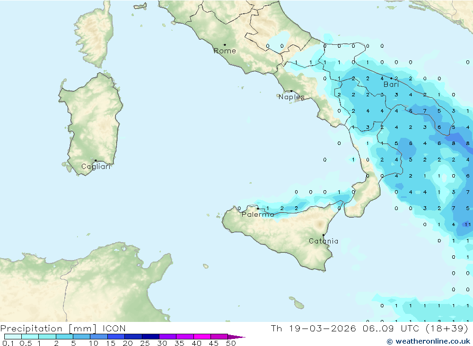The image size is (473, 346).
Task: Select the Palermo city marker dot
Action: (258, 208)
